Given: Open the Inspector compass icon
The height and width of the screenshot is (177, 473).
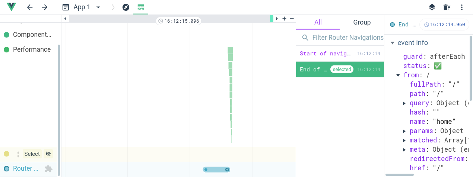Looking at the screenshot, I should pos(126,7).
